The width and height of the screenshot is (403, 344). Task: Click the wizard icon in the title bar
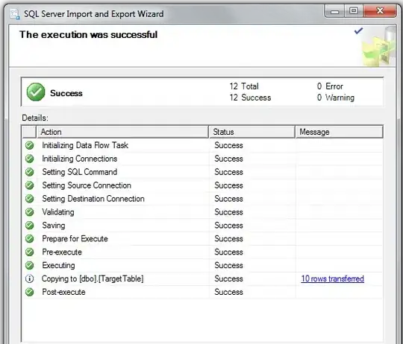point(15,14)
